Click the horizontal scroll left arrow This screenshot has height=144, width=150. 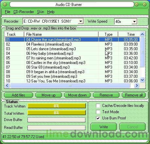click(7, 85)
